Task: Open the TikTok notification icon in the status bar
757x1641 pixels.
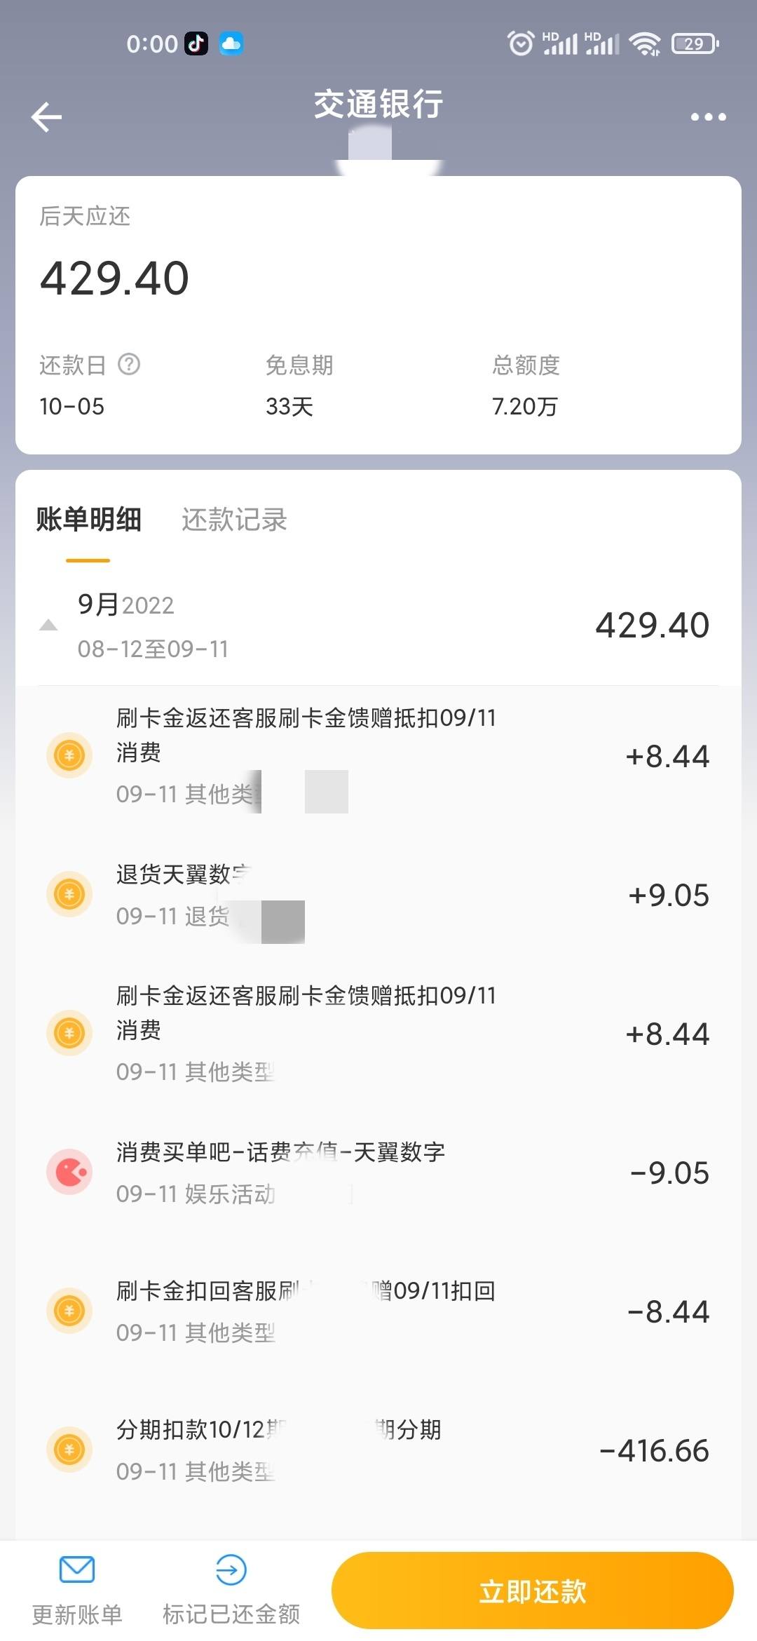Action: [196, 43]
